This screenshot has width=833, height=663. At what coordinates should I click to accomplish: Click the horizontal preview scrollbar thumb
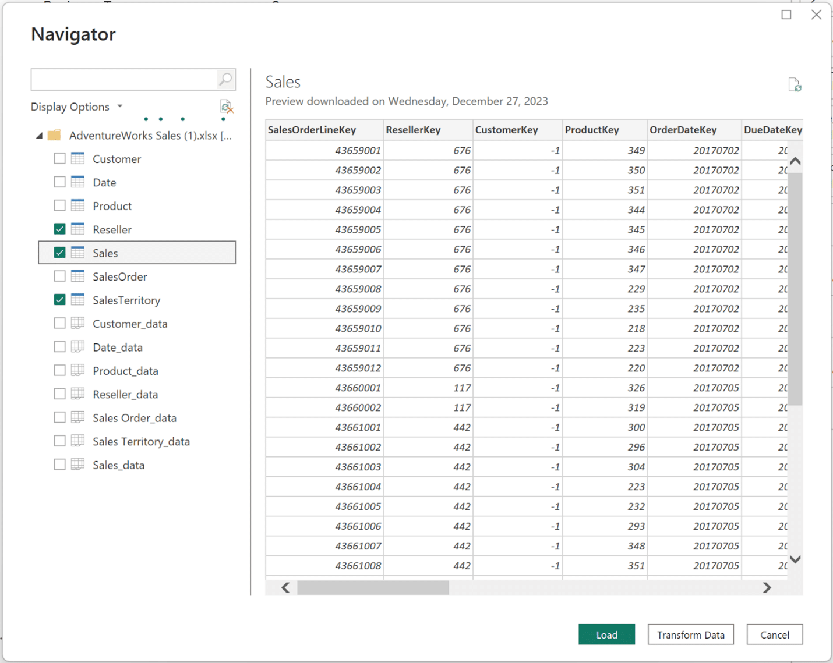[373, 588]
